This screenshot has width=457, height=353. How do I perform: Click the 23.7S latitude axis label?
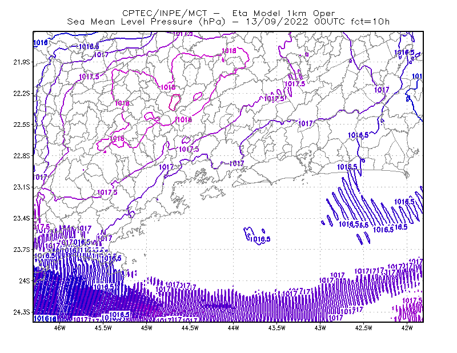click(x=22, y=250)
